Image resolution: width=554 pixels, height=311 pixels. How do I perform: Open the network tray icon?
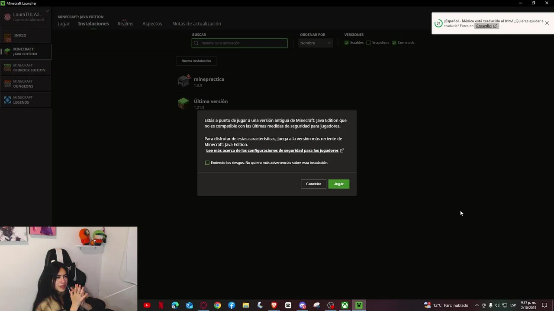click(x=505, y=305)
